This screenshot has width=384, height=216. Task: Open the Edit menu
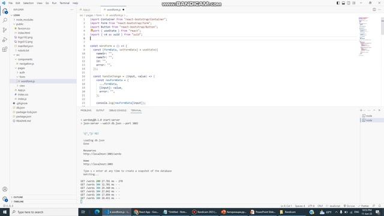18,3
